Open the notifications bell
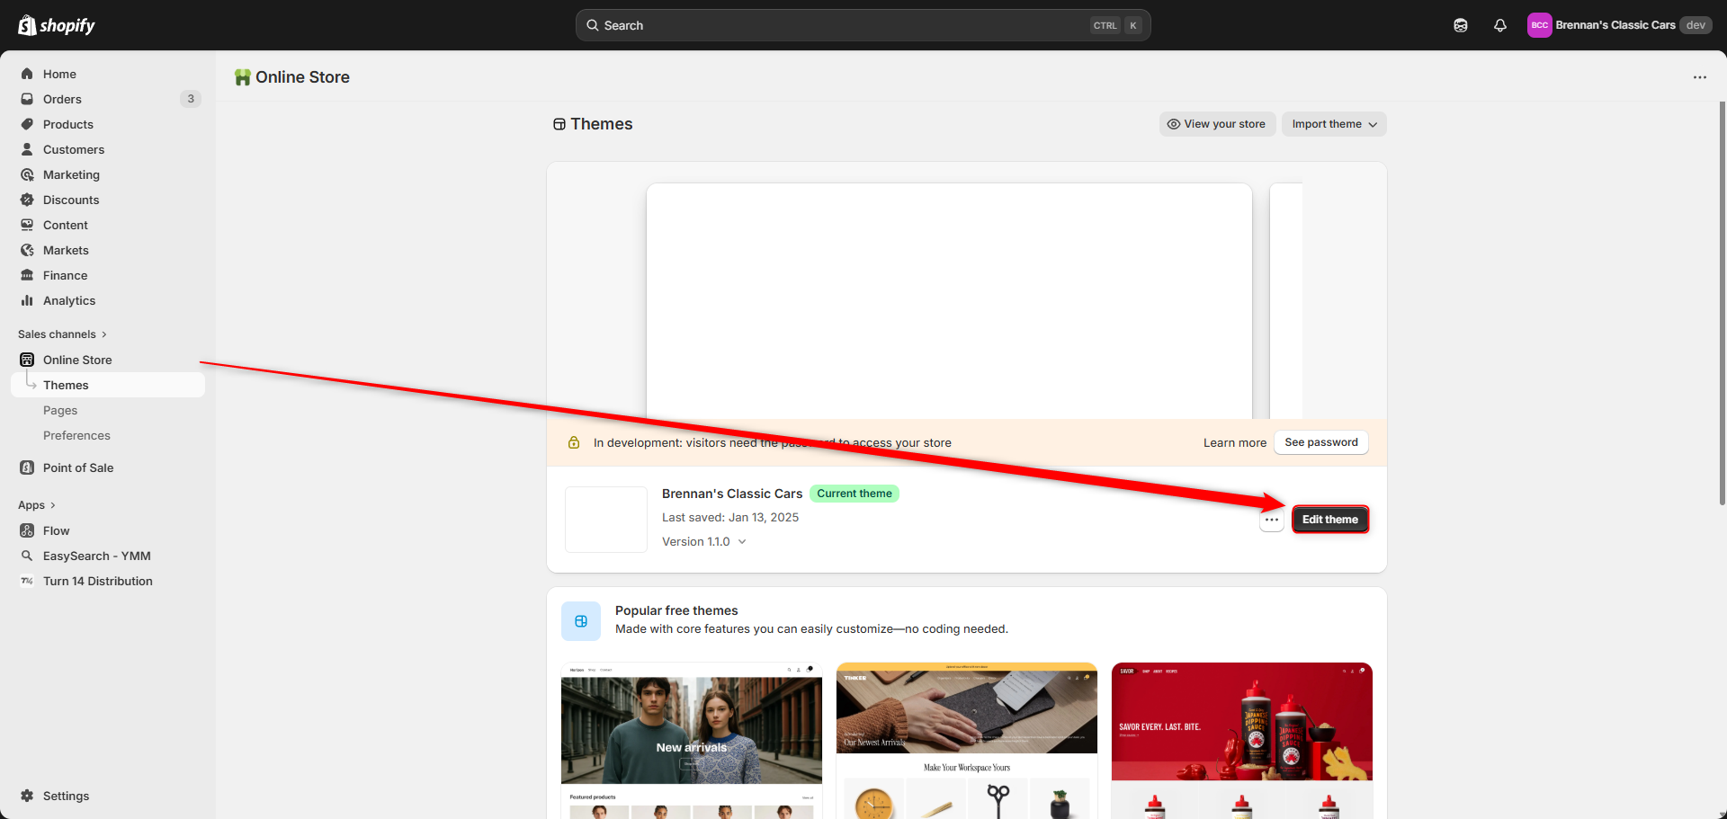 [1500, 25]
